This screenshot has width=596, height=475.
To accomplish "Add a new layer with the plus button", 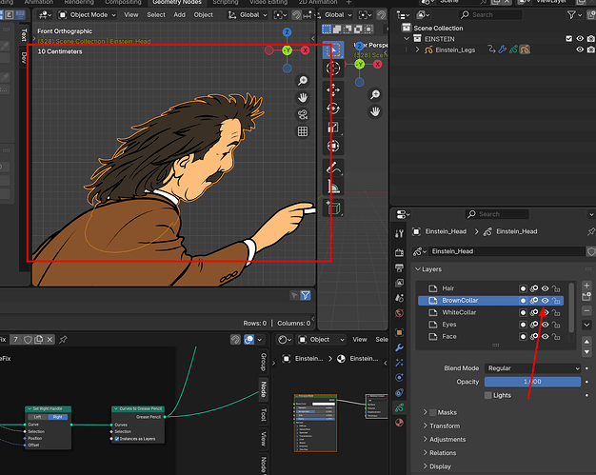I will pos(586,285).
